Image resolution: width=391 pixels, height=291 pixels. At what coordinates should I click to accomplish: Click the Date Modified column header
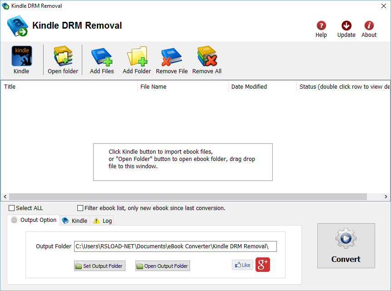click(x=262, y=86)
